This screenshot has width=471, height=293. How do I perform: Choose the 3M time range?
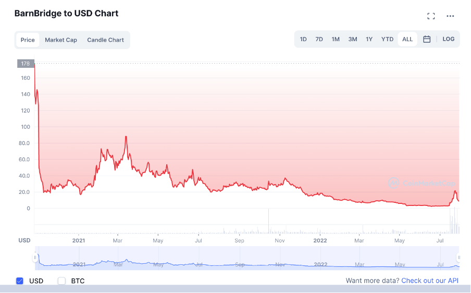pos(353,39)
